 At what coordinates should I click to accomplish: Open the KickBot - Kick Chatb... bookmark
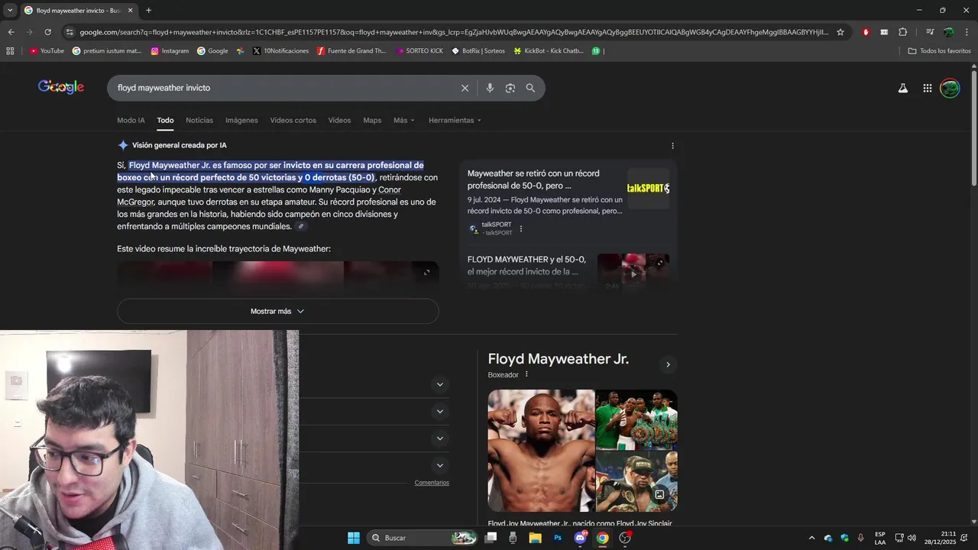[x=549, y=51]
